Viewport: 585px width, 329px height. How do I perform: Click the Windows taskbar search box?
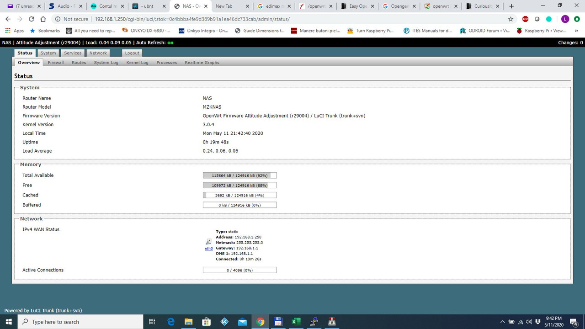pos(81,322)
